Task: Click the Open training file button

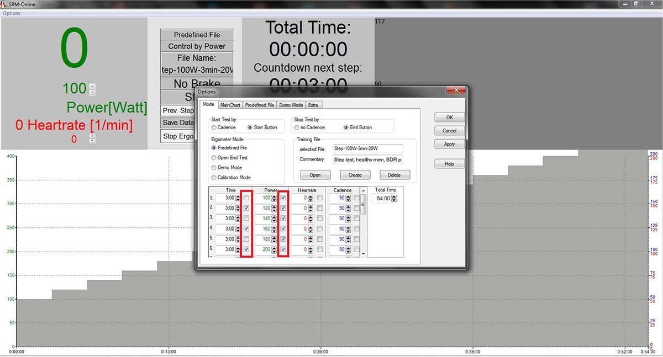Action: pos(315,175)
